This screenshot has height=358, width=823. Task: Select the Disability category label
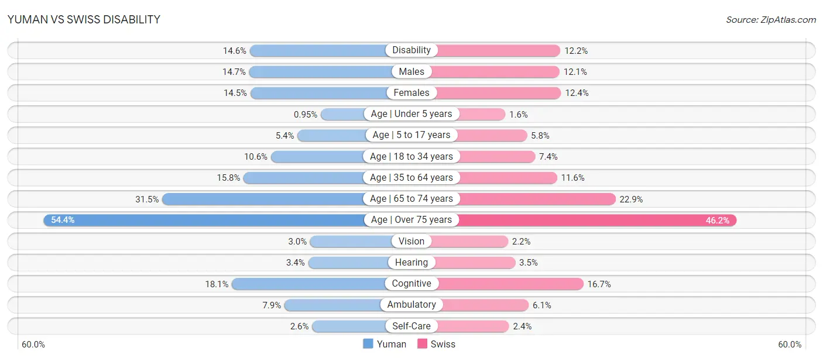(411, 50)
